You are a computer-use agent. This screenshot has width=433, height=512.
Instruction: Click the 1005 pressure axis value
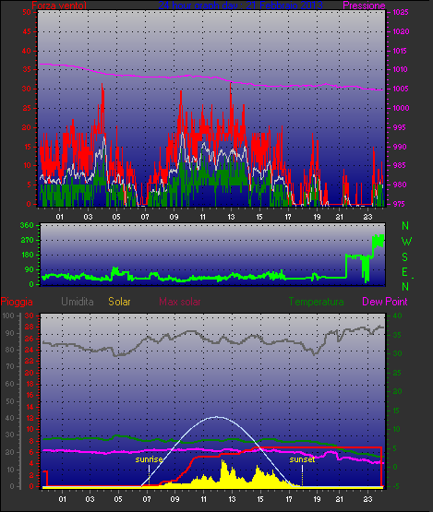pos(401,89)
